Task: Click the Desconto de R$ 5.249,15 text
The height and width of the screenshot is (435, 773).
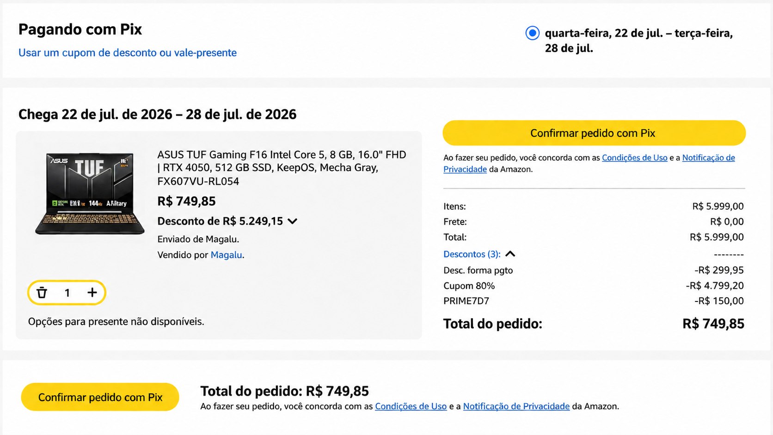Action: pos(220,221)
